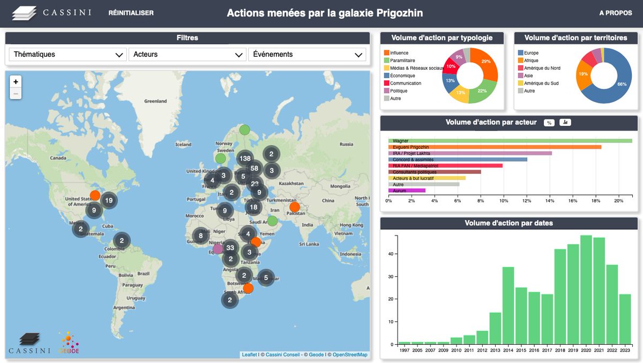
Task: Select the orange marker over the United States
Action: [x=95, y=195]
